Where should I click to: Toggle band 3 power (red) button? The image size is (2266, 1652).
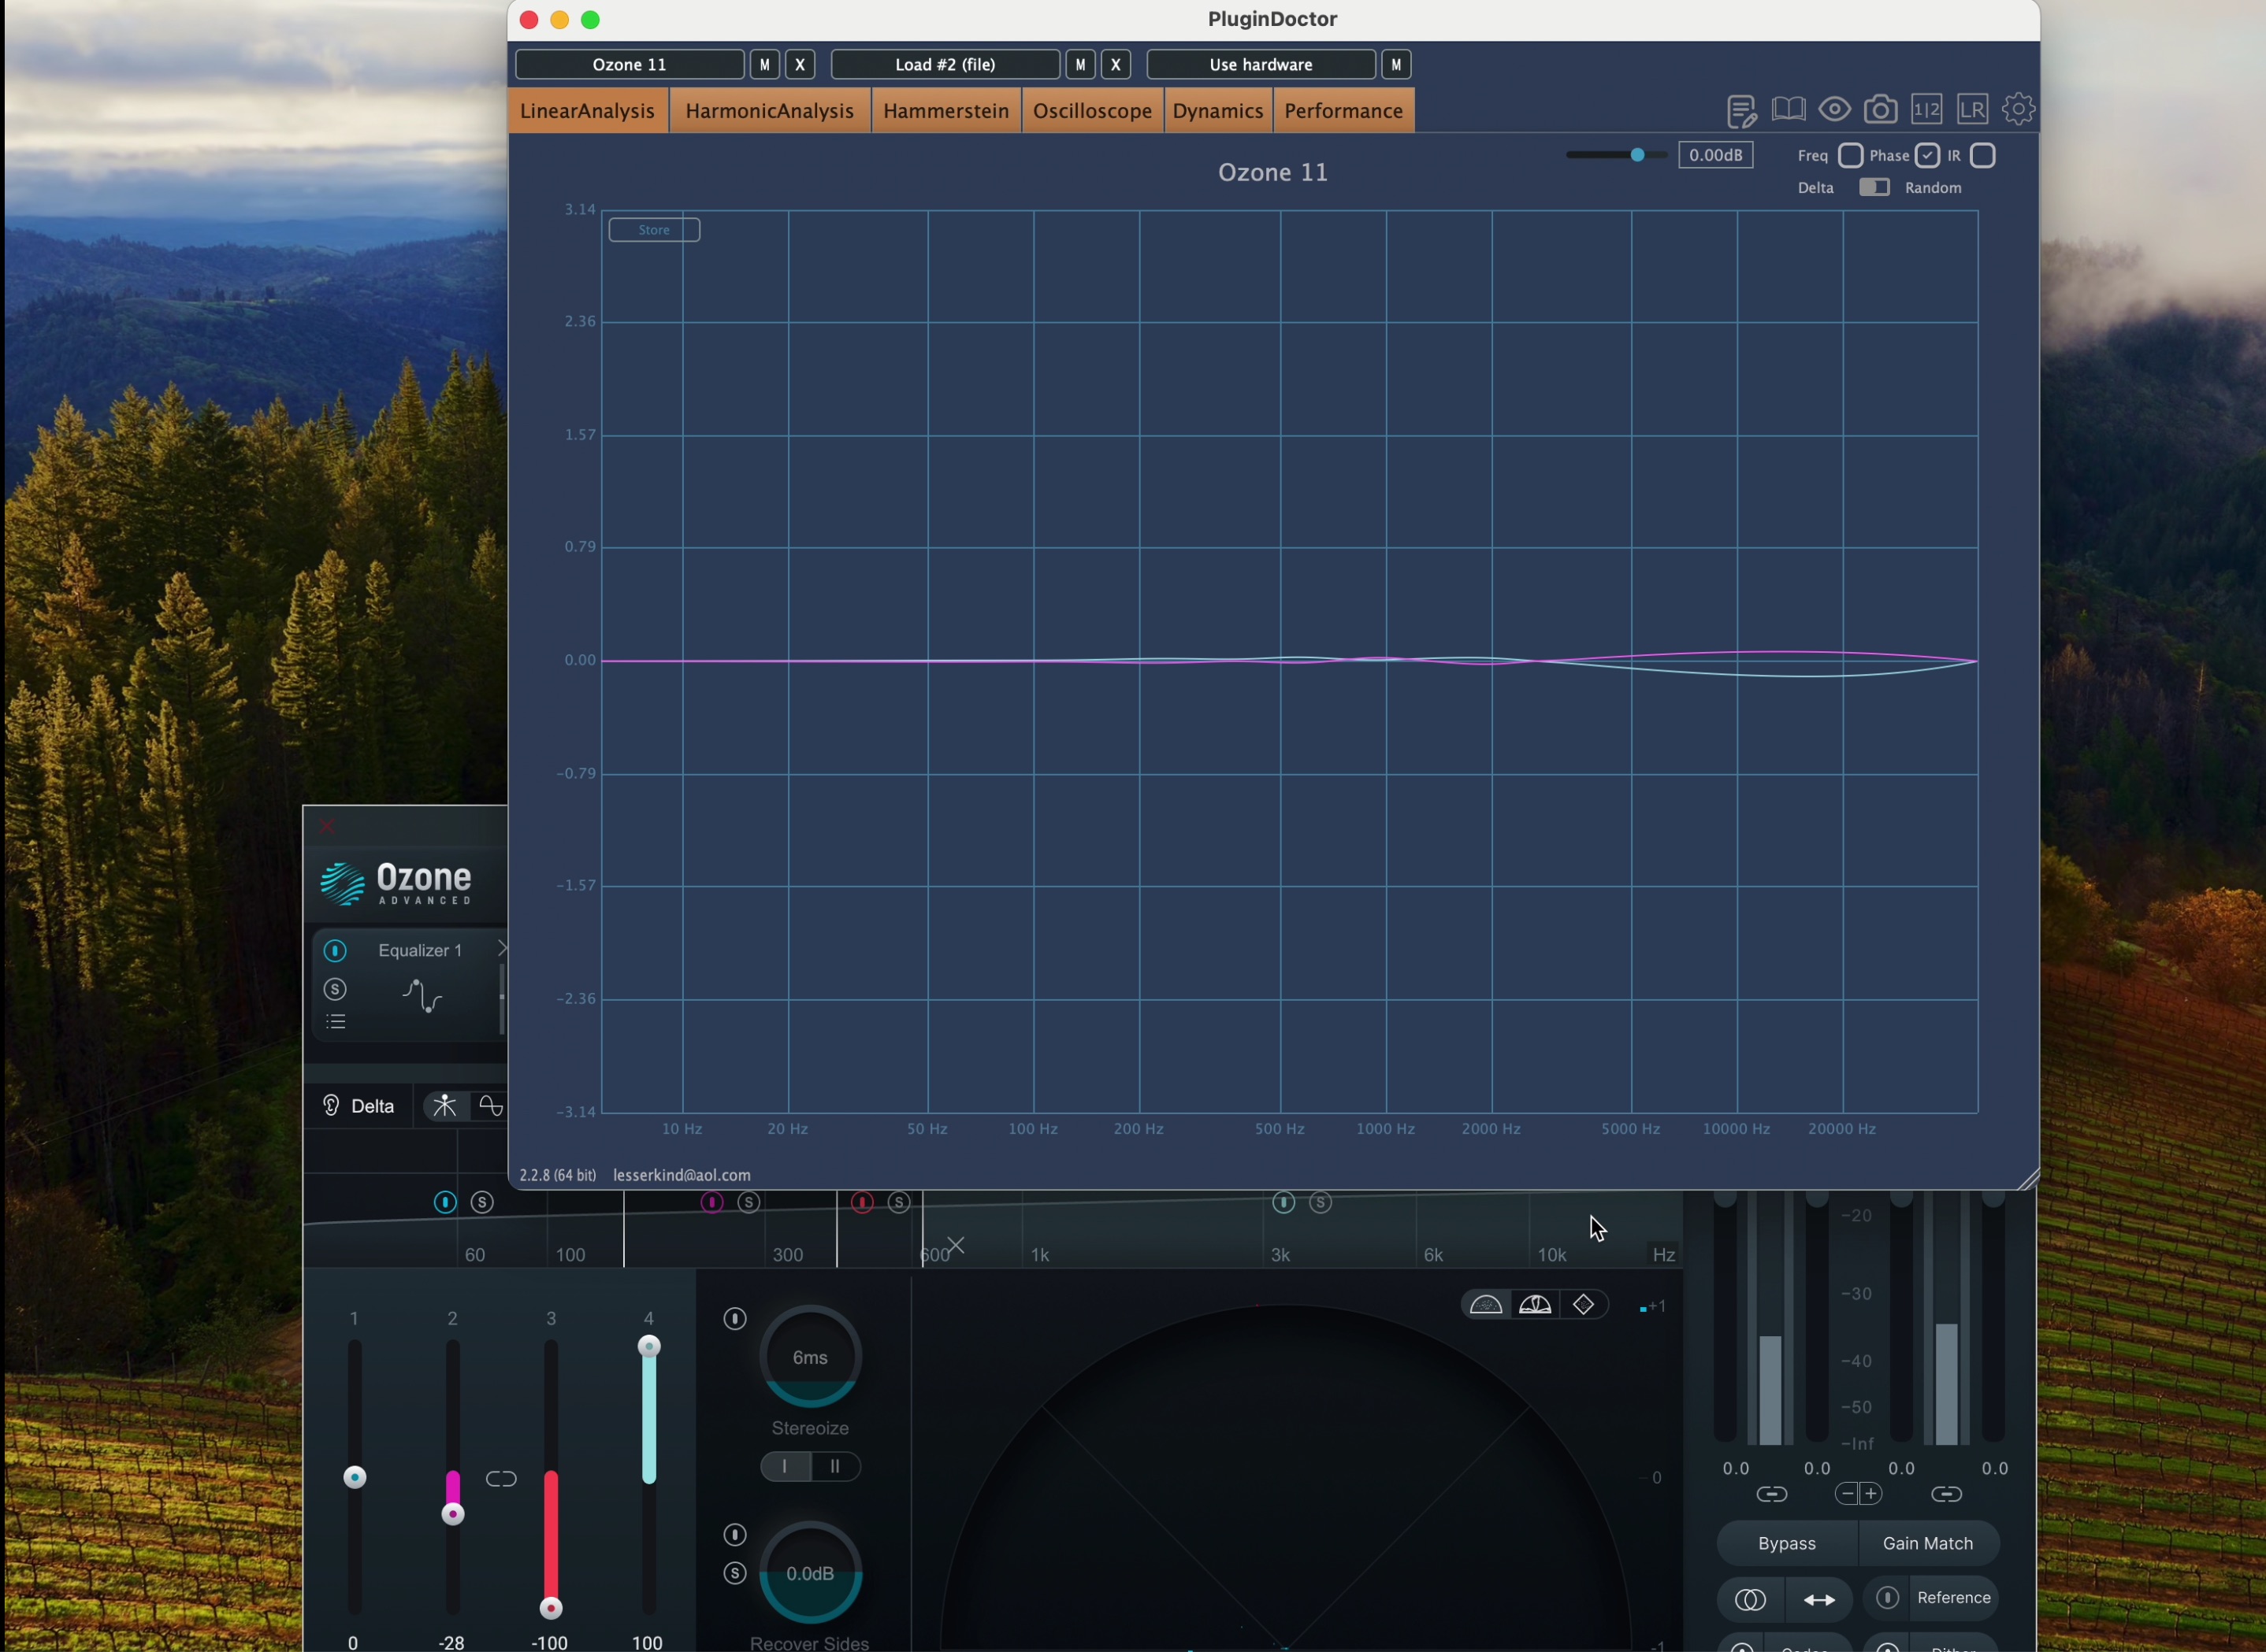[x=863, y=1202]
